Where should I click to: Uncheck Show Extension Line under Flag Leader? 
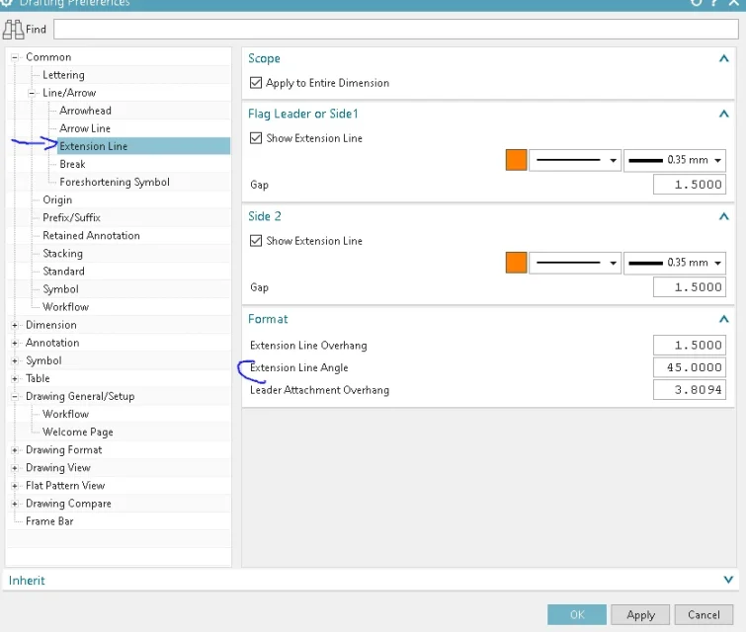click(x=257, y=139)
